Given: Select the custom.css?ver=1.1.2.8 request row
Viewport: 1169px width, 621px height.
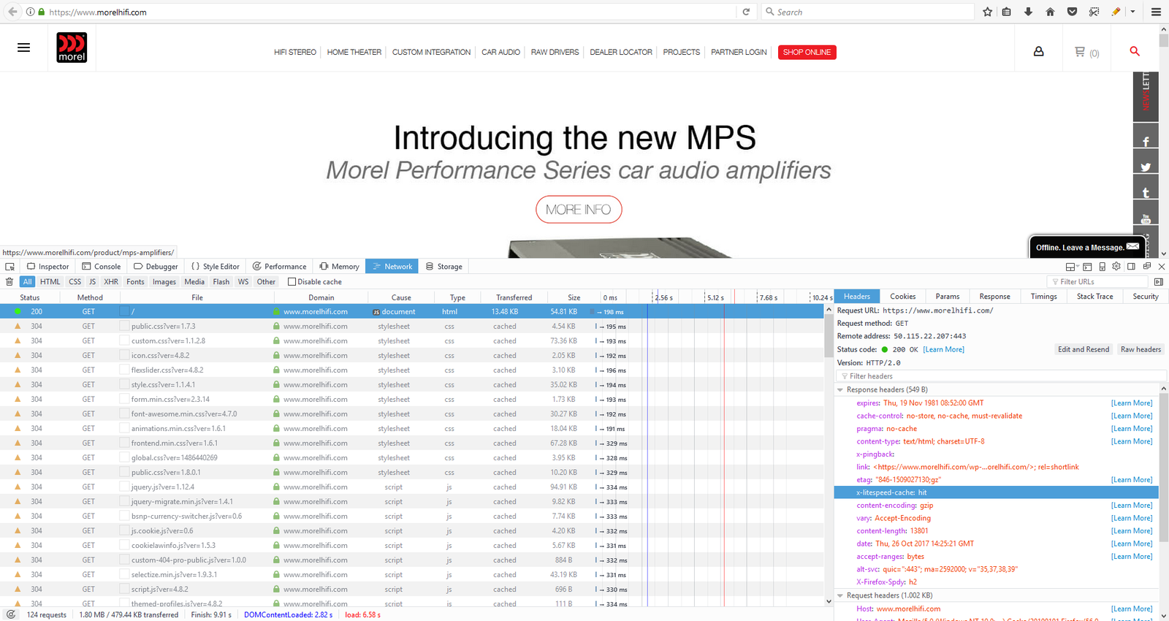Looking at the screenshot, I should [412, 341].
